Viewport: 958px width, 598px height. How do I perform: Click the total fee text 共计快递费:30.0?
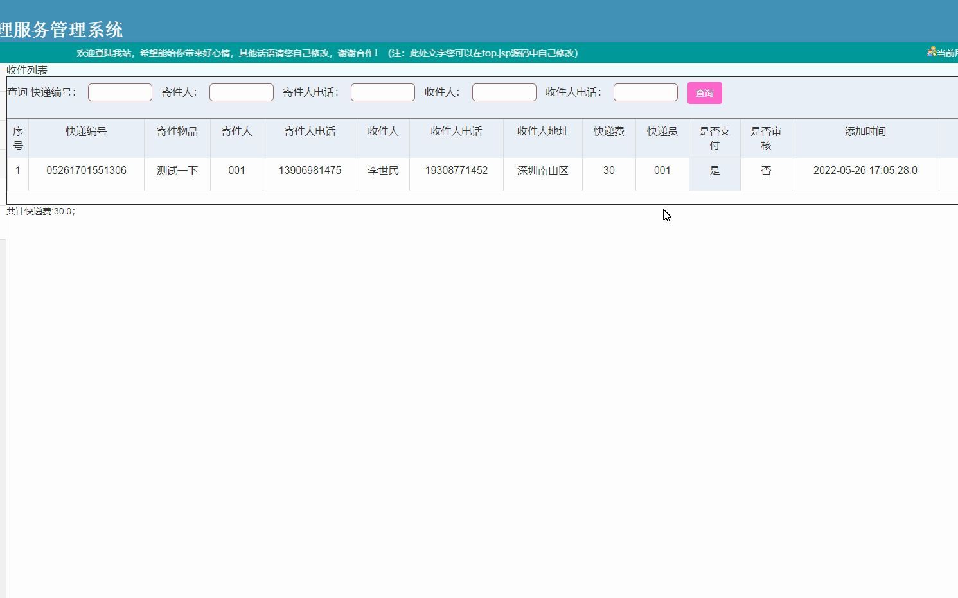pyautogui.click(x=40, y=211)
